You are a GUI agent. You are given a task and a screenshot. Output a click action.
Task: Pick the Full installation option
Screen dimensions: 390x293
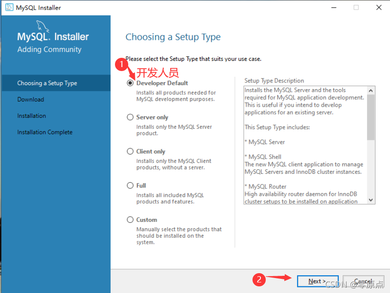coord(130,185)
